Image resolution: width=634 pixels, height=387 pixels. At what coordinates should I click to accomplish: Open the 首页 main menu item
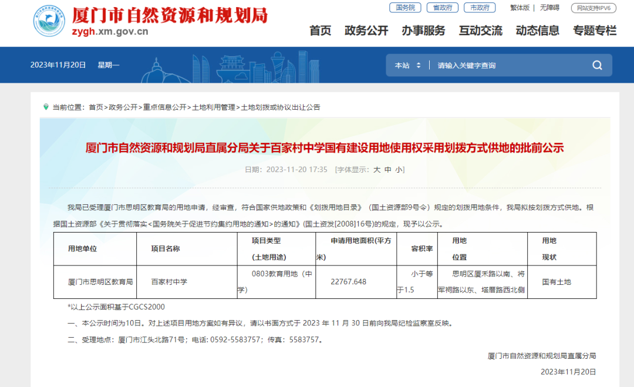pyautogui.click(x=320, y=31)
